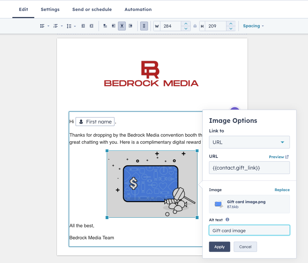Viewport: 308px width, 263px height.
Task: Increase width using the W up stepper
Action: 186,24
